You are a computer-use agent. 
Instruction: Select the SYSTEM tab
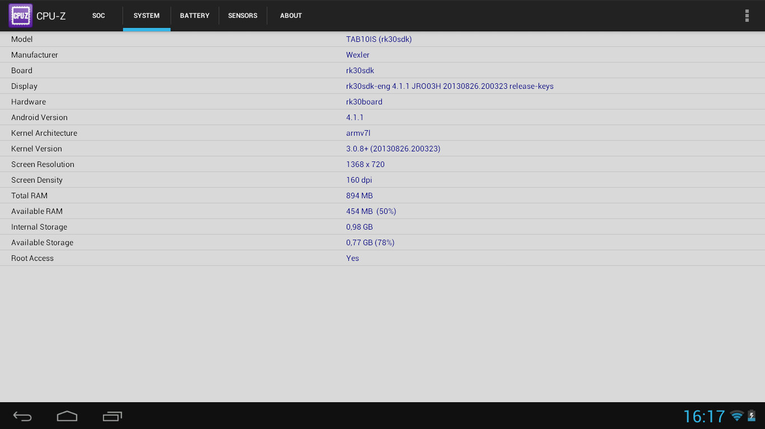click(147, 16)
